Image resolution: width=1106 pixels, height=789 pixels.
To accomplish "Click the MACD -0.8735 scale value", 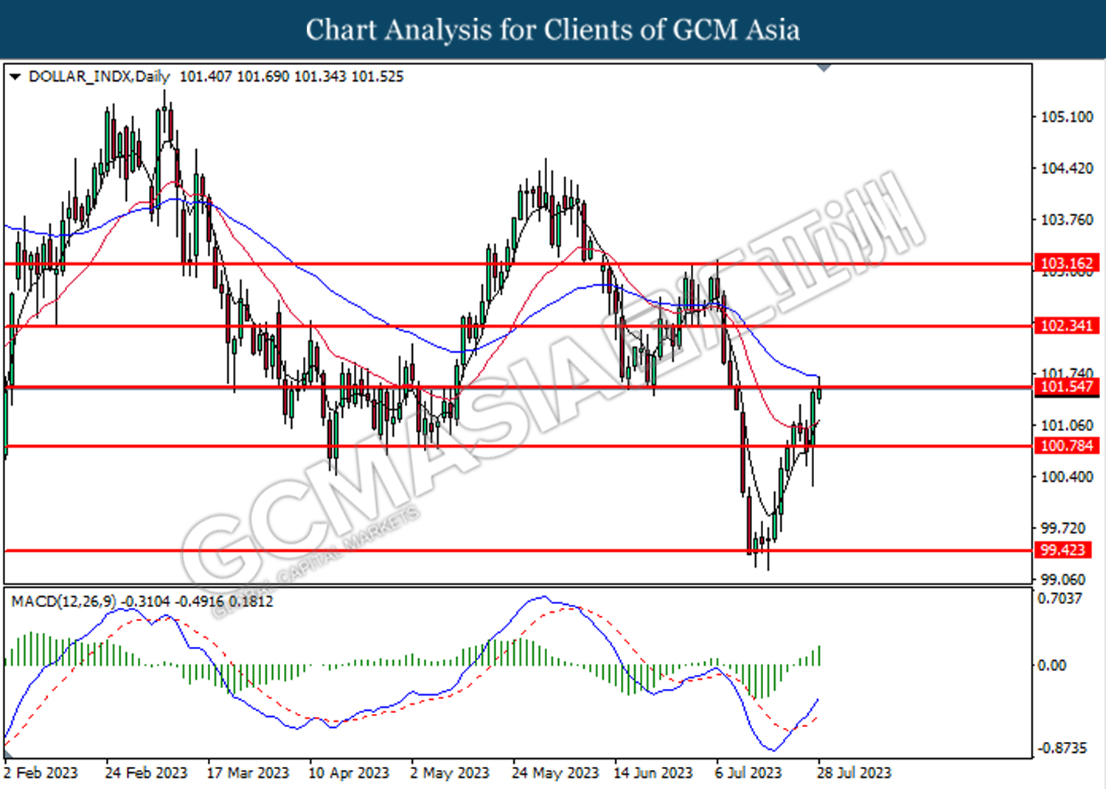I will pyautogui.click(x=1062, y=748).
